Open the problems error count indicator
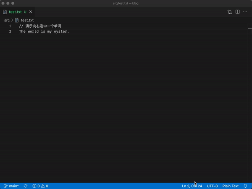 pyautogui.click(x=36, y=186)
